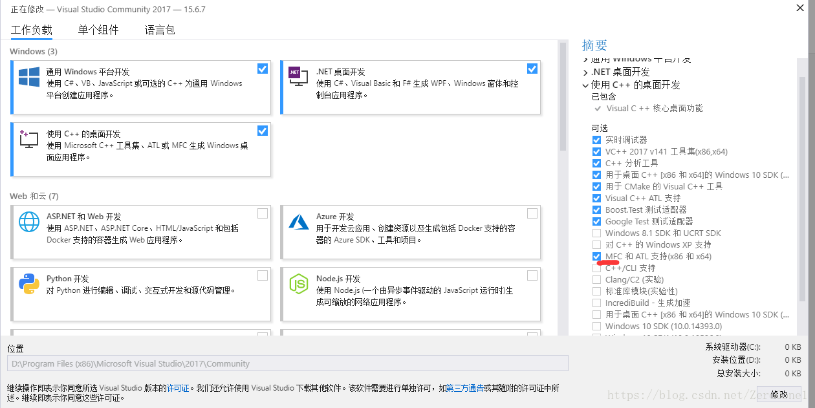
Task: Toggle Google Test 测试适配器 checkbox
Action: pos(596,221)
